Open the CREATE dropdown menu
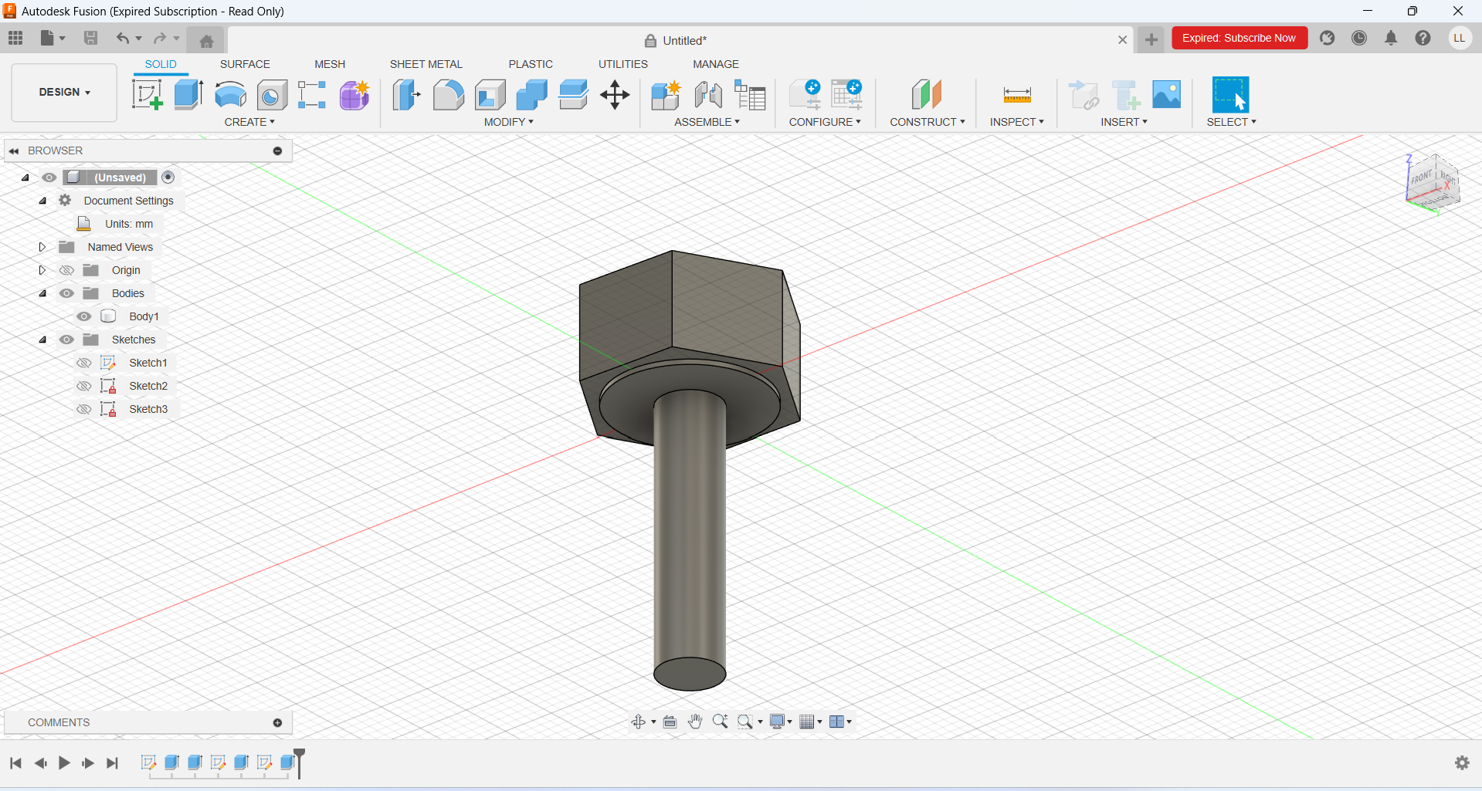The height and width of the screenshot is (791, 1482). click(249, 122)
